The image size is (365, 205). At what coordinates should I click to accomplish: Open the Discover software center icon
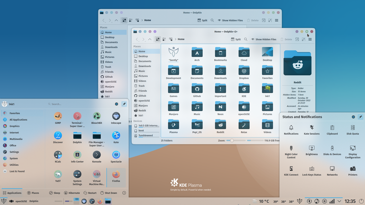pyautogui.click(x=58, y=137)
